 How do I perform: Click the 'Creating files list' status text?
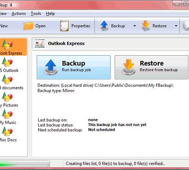pyautogui.click(x=115, y=163)
